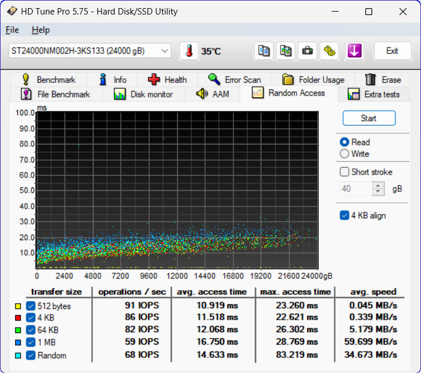421x373 pixels.
Task: Click the Folder Usage folder icon
Action: coord(288,79)
